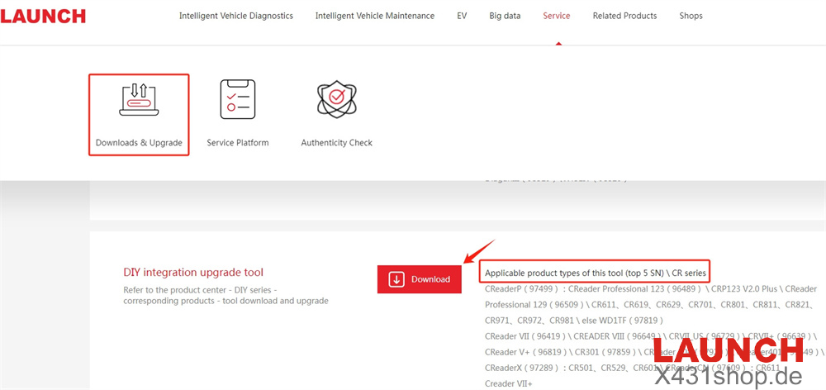Click the Downloads & Upgrade laptop icon
The width and height of the screenshot is (826, 390).
[x=139, y=100]
